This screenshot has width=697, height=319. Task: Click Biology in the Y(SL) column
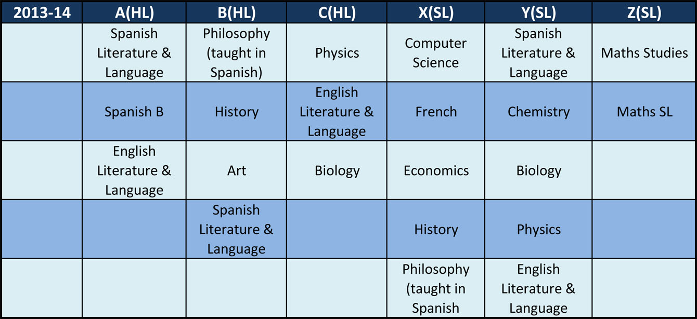coord(538,170)
